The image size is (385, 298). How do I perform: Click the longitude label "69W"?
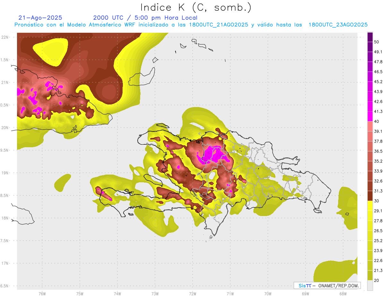click(x=305, y=294)
